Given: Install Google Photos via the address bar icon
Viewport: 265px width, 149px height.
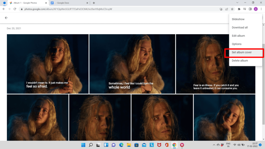Looking at the screenshot, I should click(x=221, y=9).
